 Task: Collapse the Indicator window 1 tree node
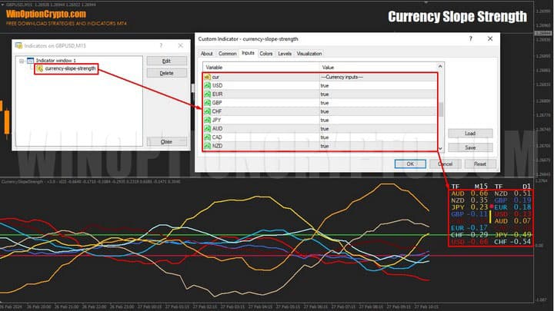pyautogui.click(x=22, y=61)
